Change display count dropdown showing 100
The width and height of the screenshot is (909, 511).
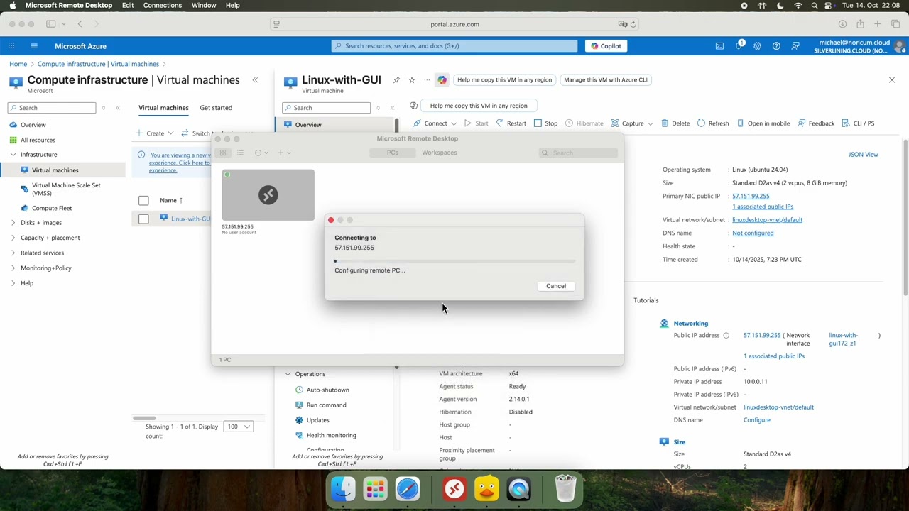tap(238, 427)
